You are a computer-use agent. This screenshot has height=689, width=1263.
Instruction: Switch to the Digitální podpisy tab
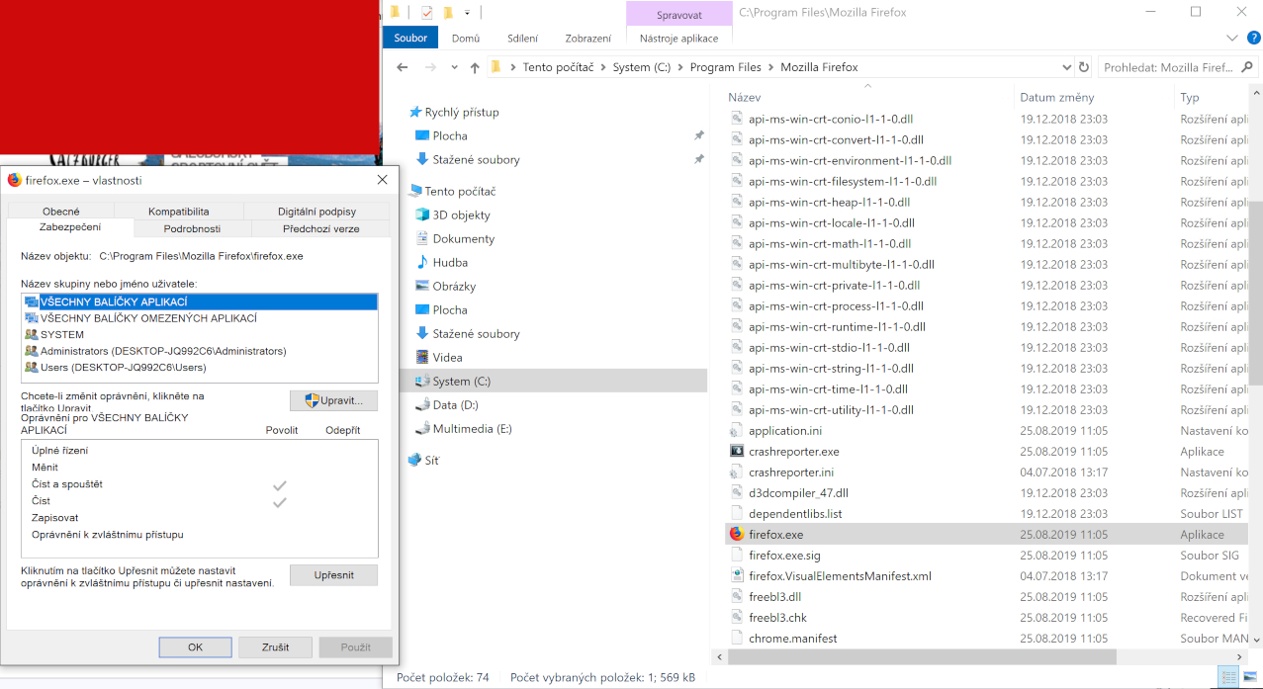[x=316, y=212]
